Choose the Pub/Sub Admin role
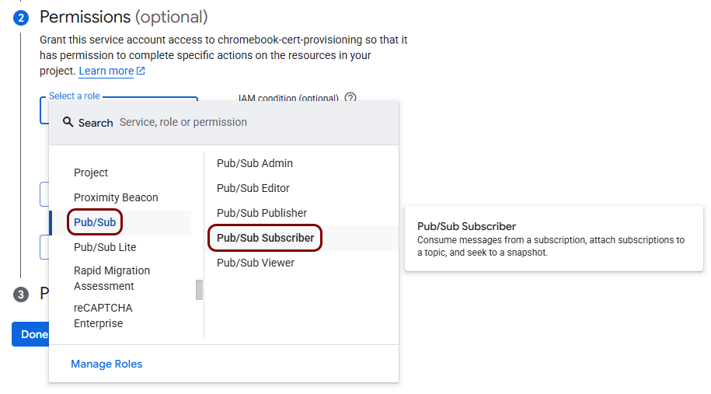Image resolution: width=711 pixels, height=394 pixels. [255, 163]
